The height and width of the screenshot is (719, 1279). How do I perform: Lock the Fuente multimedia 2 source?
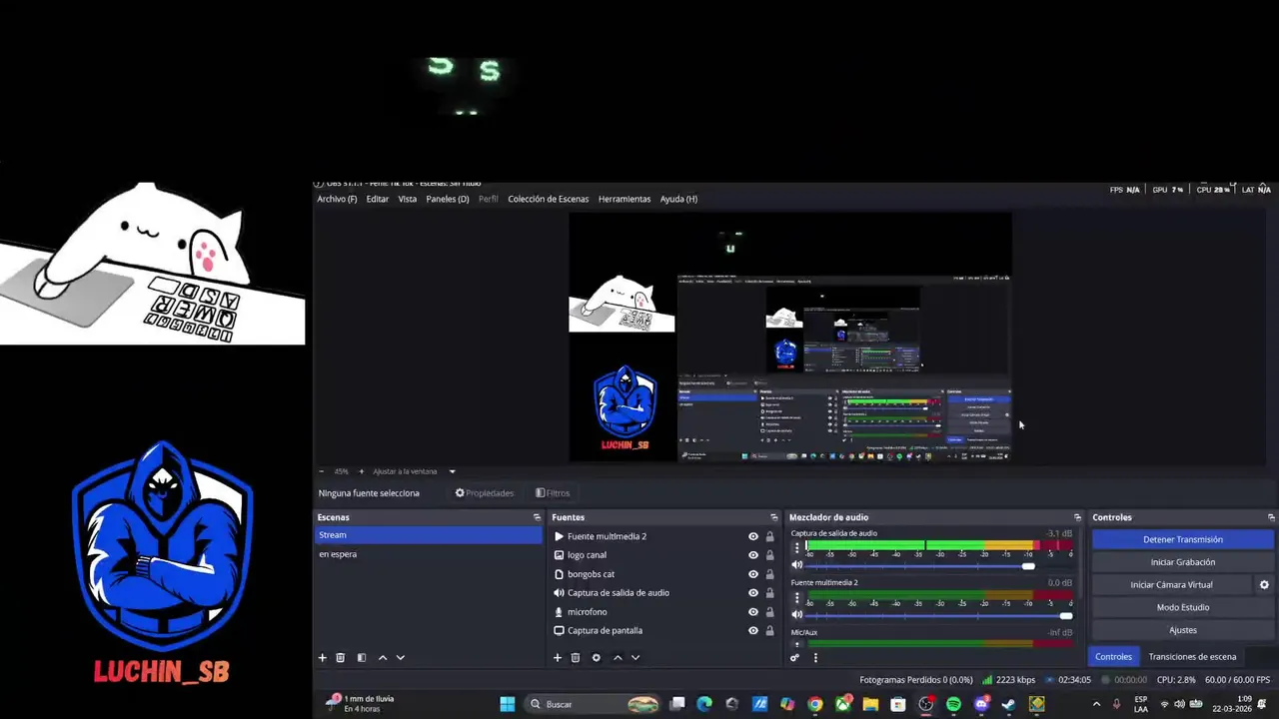coord(769,536)
